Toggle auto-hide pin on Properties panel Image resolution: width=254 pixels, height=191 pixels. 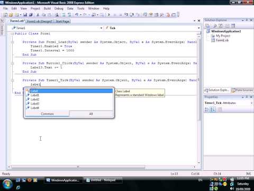pos(247,97)
